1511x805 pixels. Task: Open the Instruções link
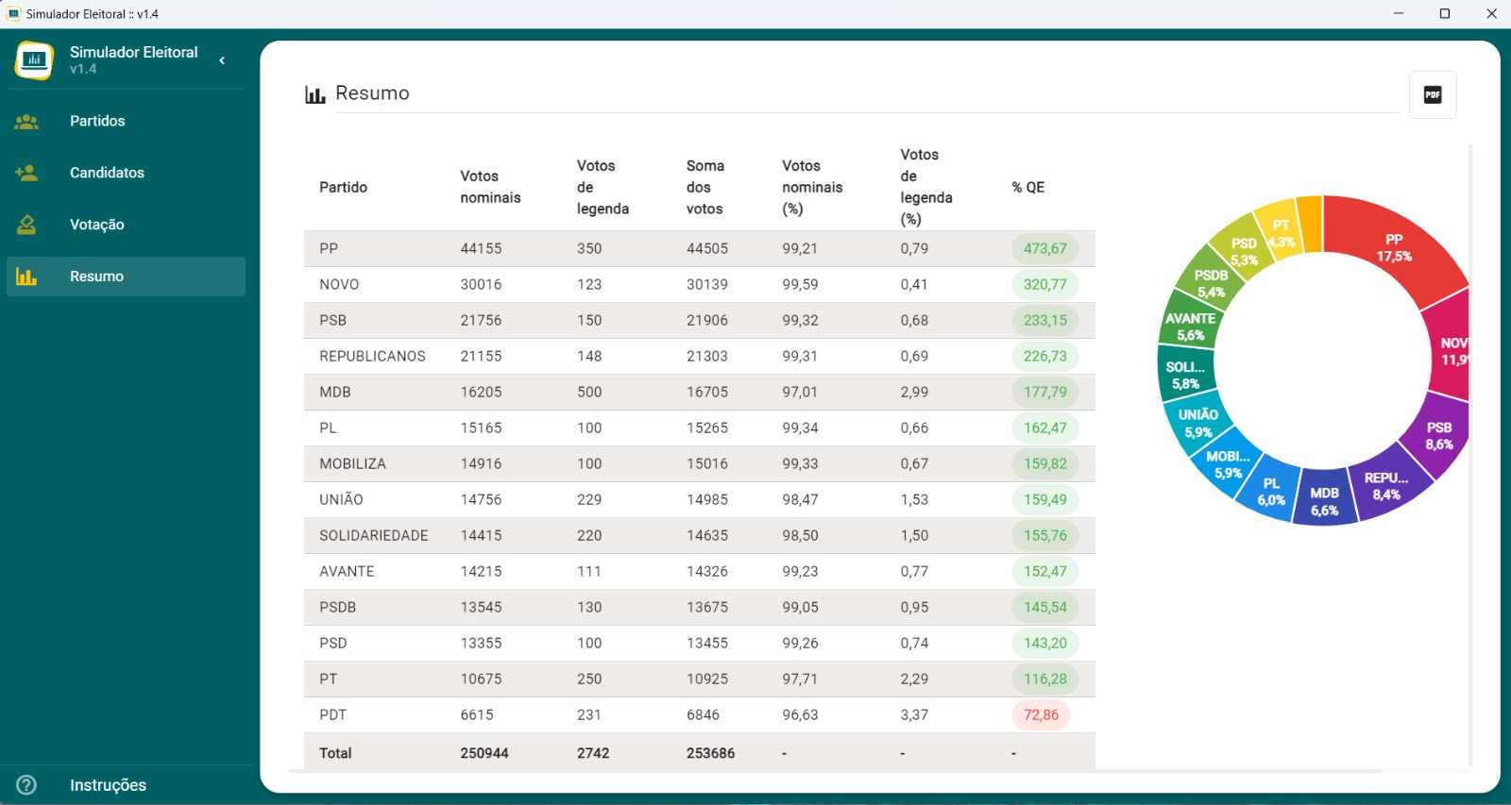click(x=108, y=785)
